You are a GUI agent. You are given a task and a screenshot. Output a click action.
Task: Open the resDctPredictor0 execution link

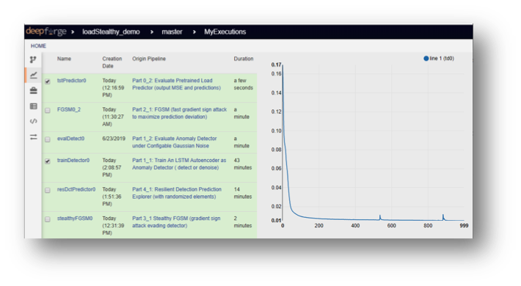click(76, 189)
